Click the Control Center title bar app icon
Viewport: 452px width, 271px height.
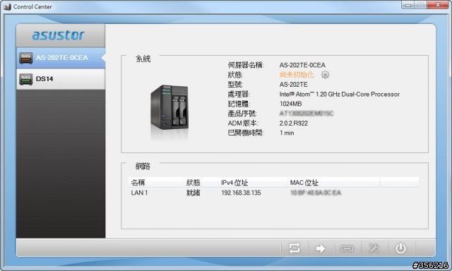click(x=7, y=6)
